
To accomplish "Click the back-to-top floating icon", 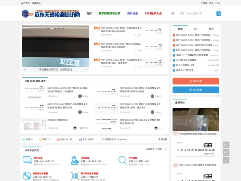I will (x=226, y=160).
